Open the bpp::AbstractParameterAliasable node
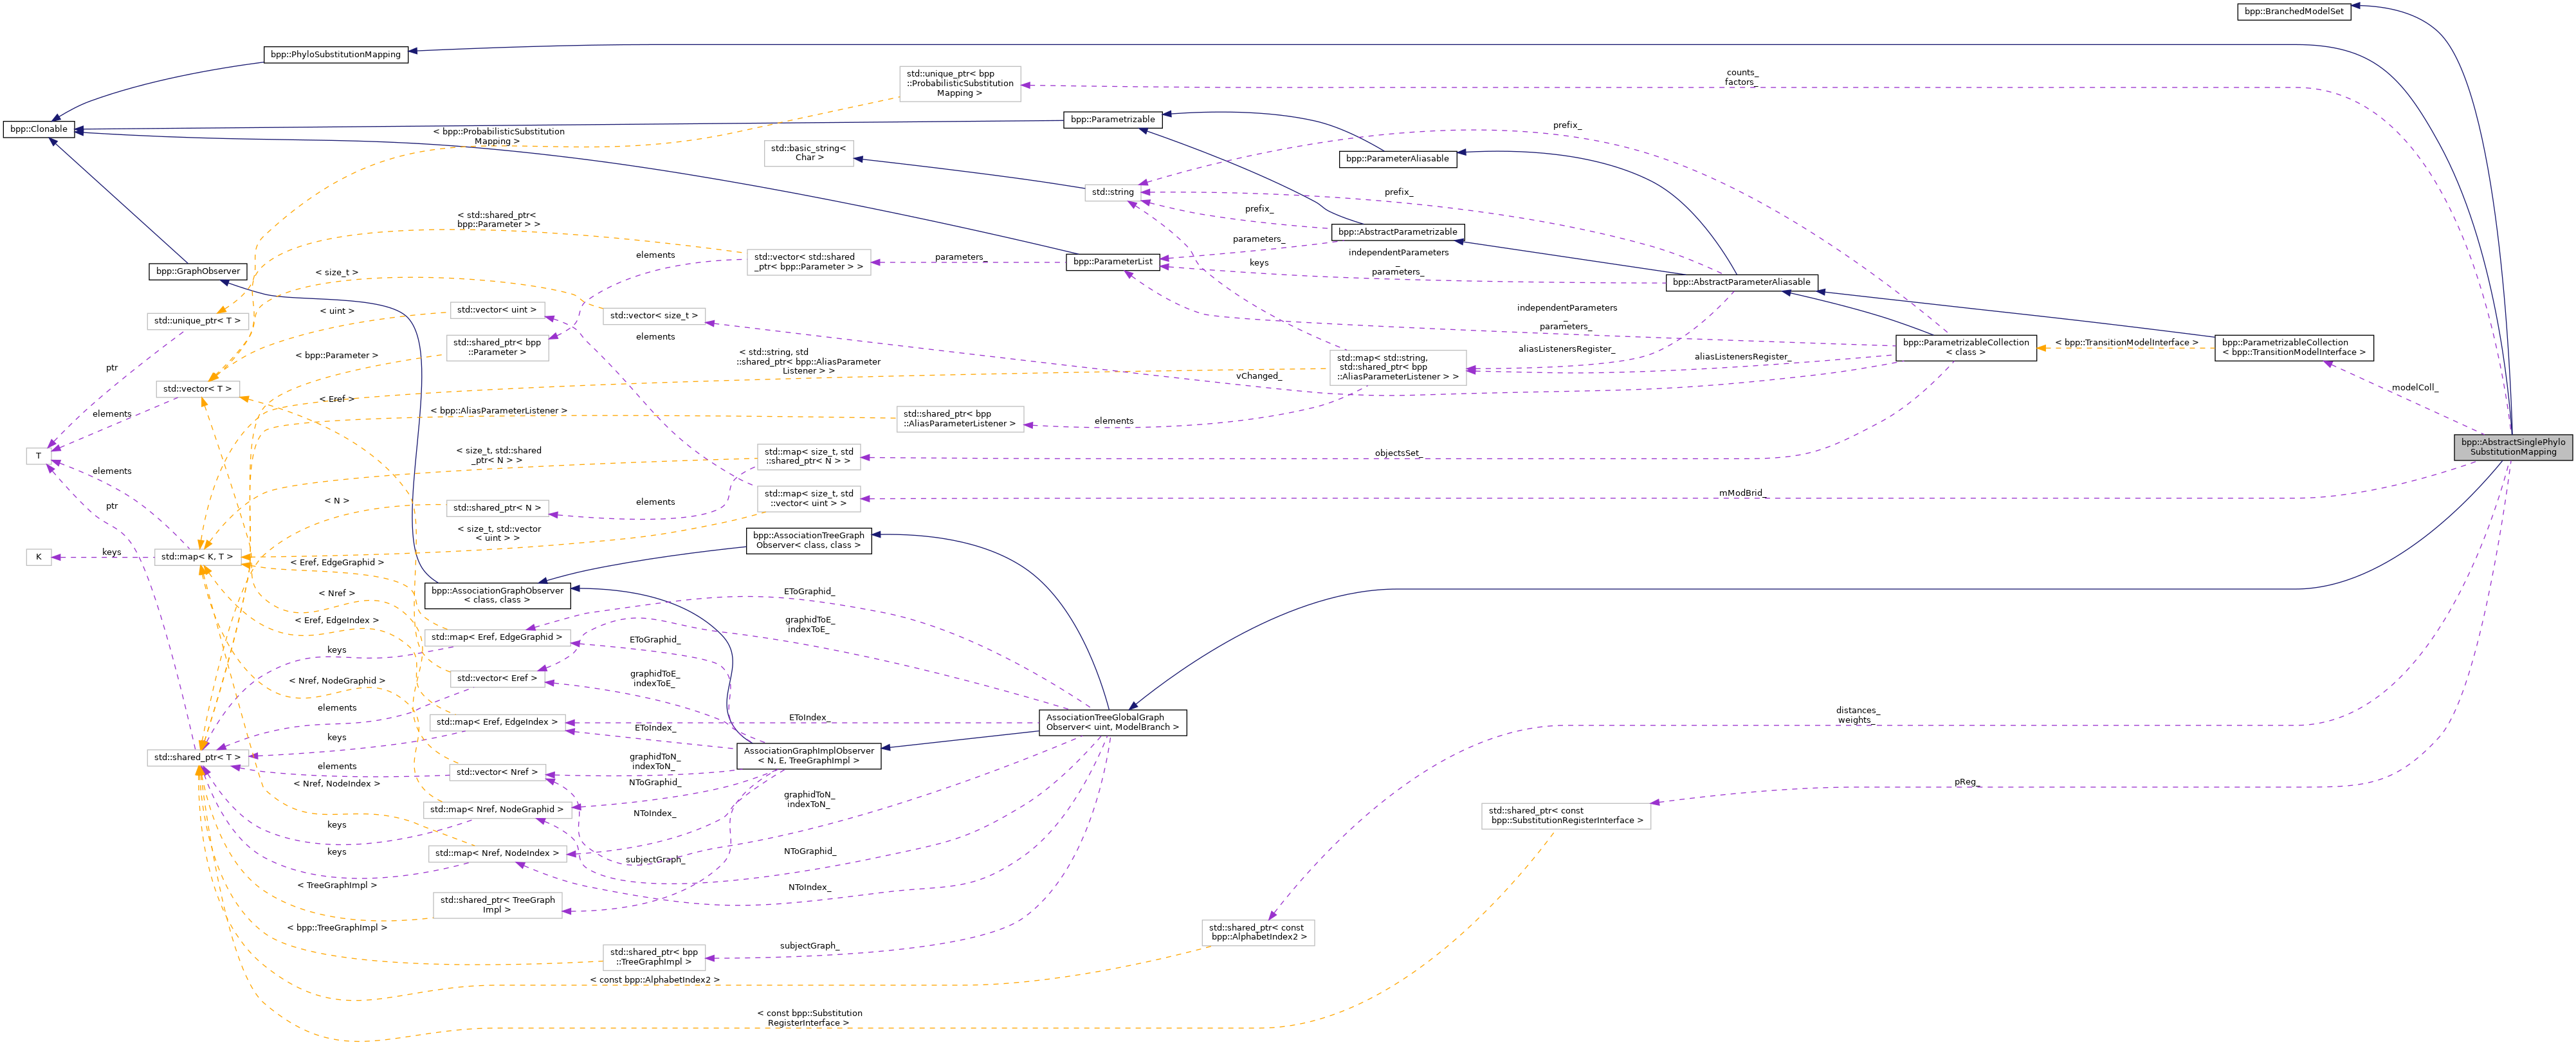The height and width of the screenshot is (1045, 2576). [x=1741, y=282]
